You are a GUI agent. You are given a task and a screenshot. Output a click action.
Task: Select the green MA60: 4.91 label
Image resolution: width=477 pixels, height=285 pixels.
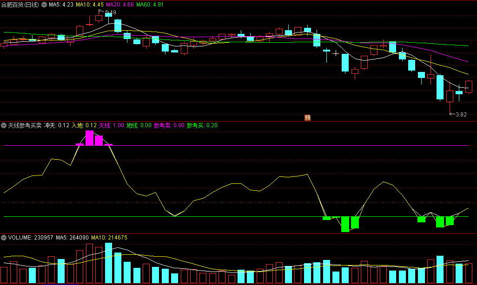click(x=150, y=5)
